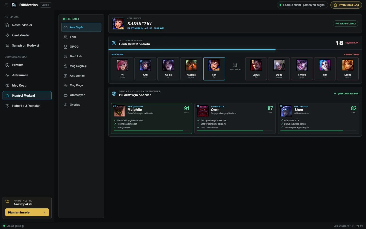366x229 pixels.
Task: Open Şampiyon Kodeksi in the sidebar
Action: pos(27,46)
